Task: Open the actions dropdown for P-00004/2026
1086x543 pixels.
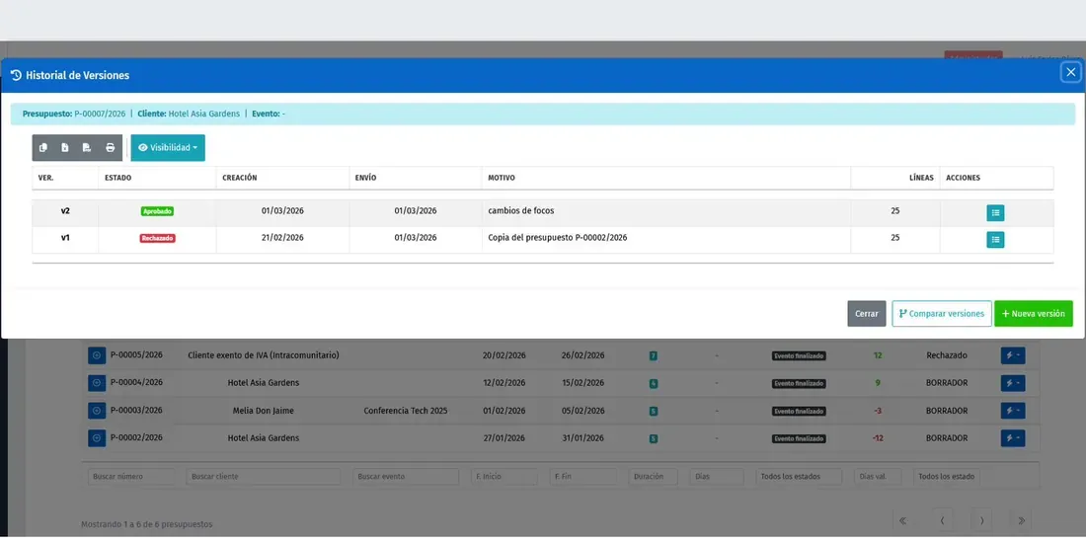Action: [1013, 383]
